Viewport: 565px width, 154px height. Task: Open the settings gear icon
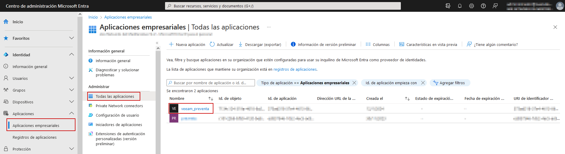471,6
